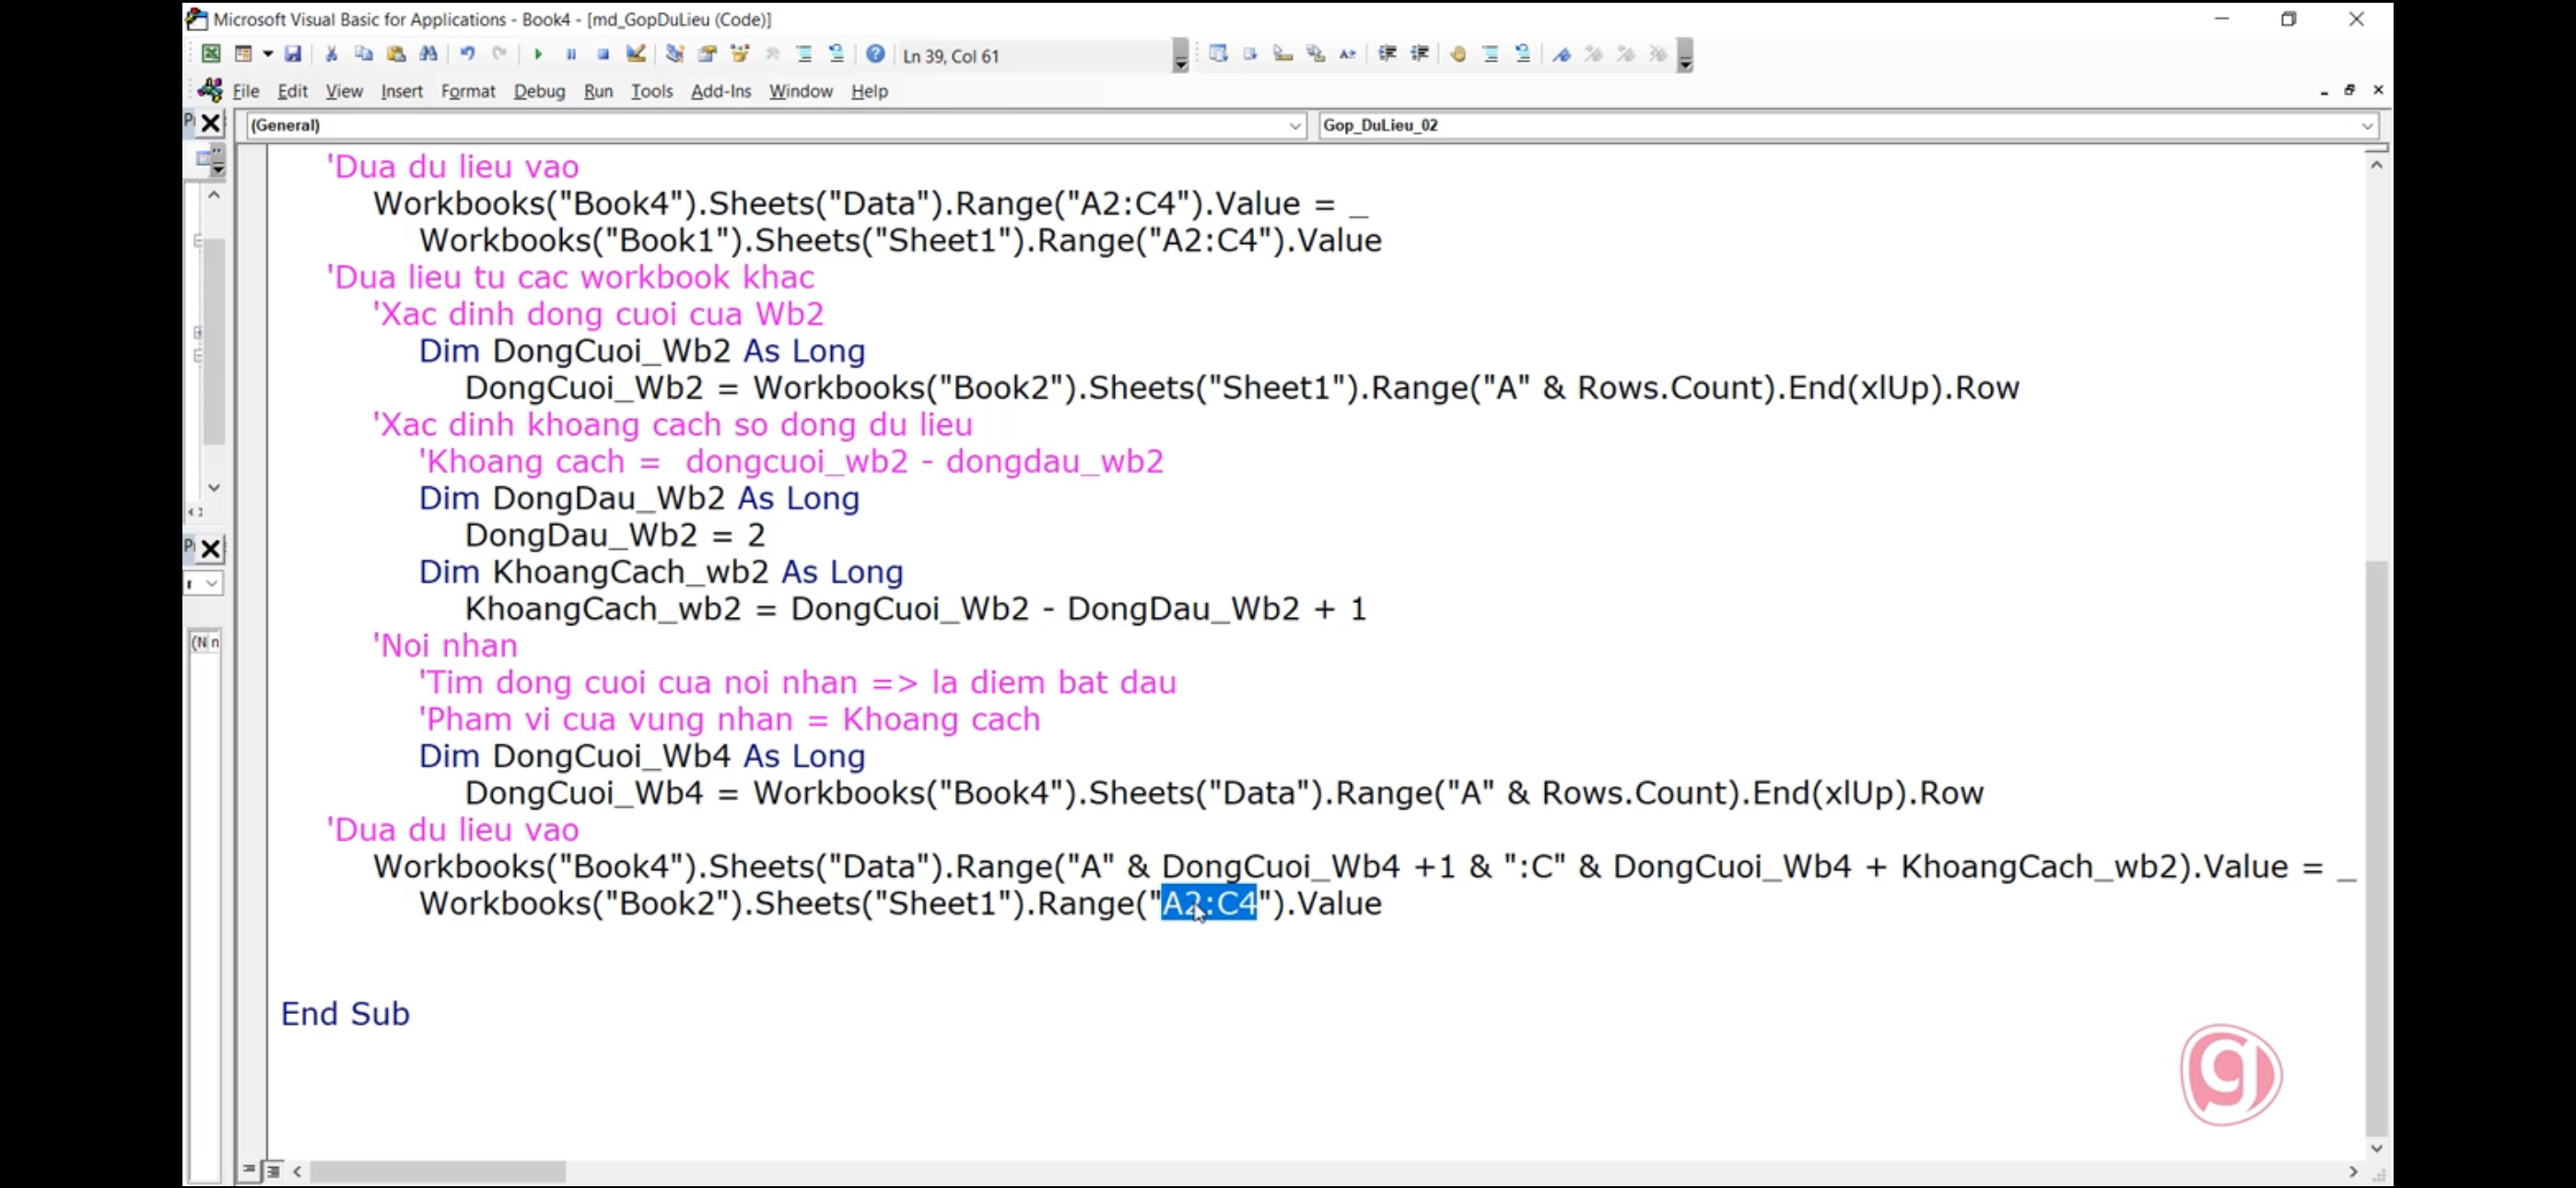Click the Break pause icon

tap(571, 55)
